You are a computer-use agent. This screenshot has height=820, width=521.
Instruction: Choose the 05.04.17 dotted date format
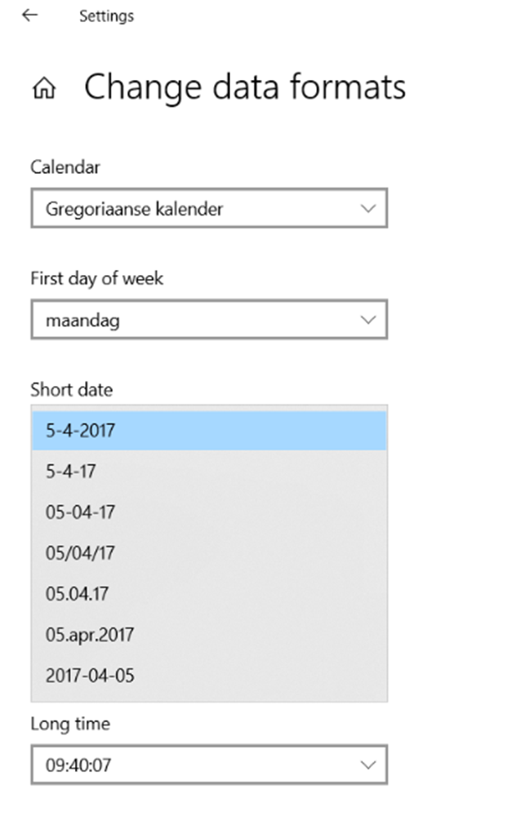[209, 594]
